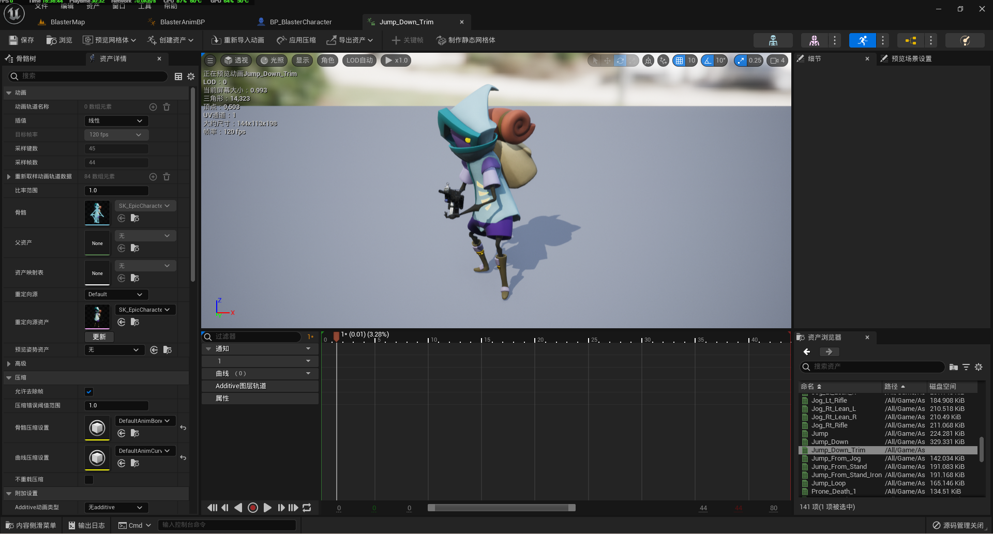The image size is (993, 534).
Task: Open asset details settings gear
Action: tap(191, 77)
